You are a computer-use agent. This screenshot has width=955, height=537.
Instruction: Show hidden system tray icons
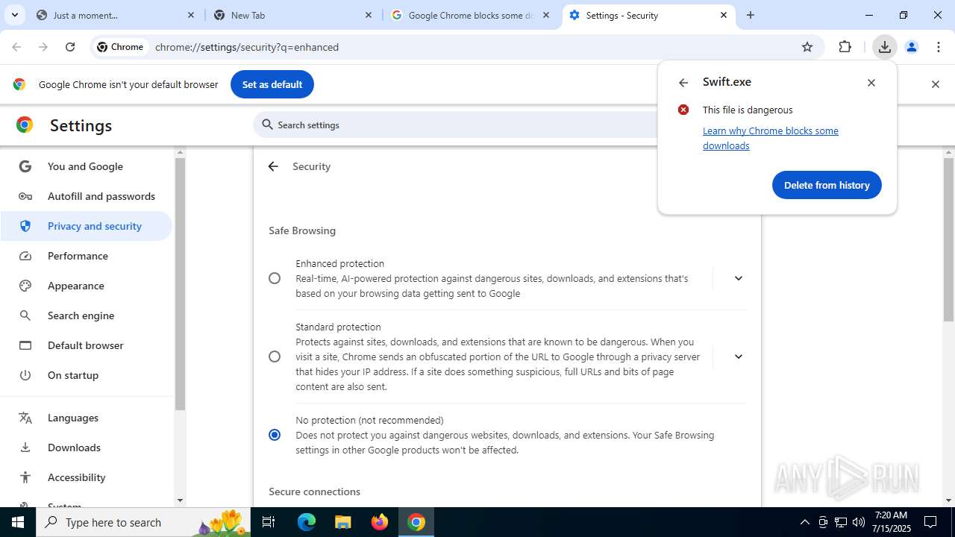pos(804,522)
